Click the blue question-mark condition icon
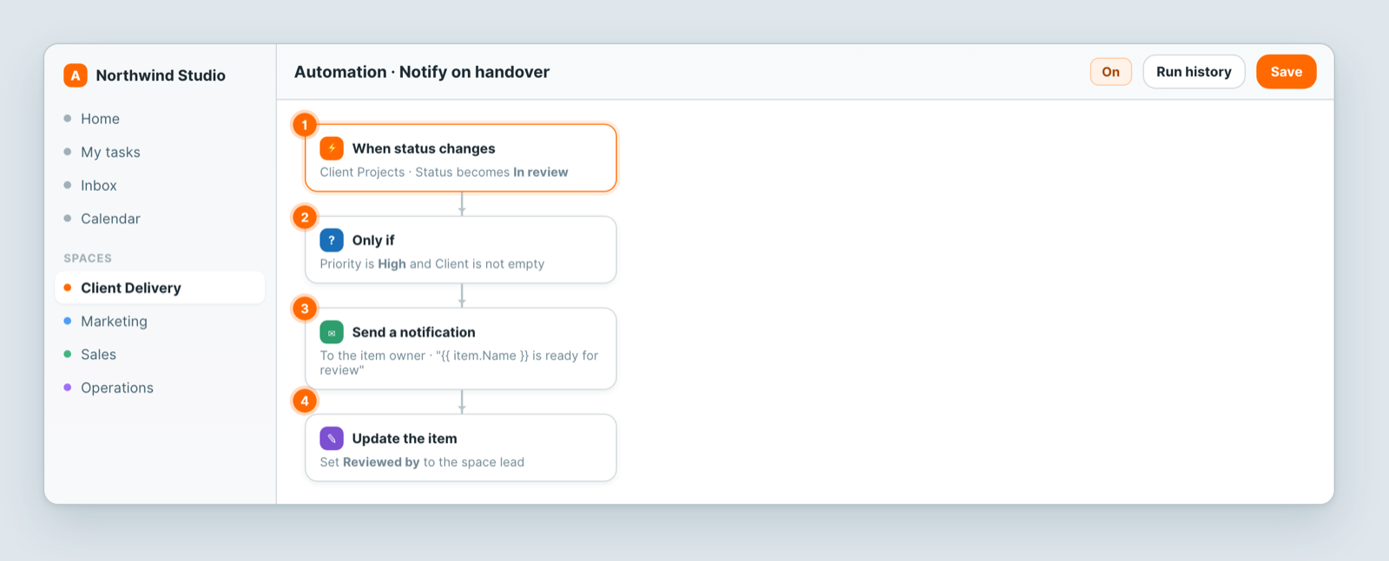Viewport: 1389px width, 561px height. 332,240
